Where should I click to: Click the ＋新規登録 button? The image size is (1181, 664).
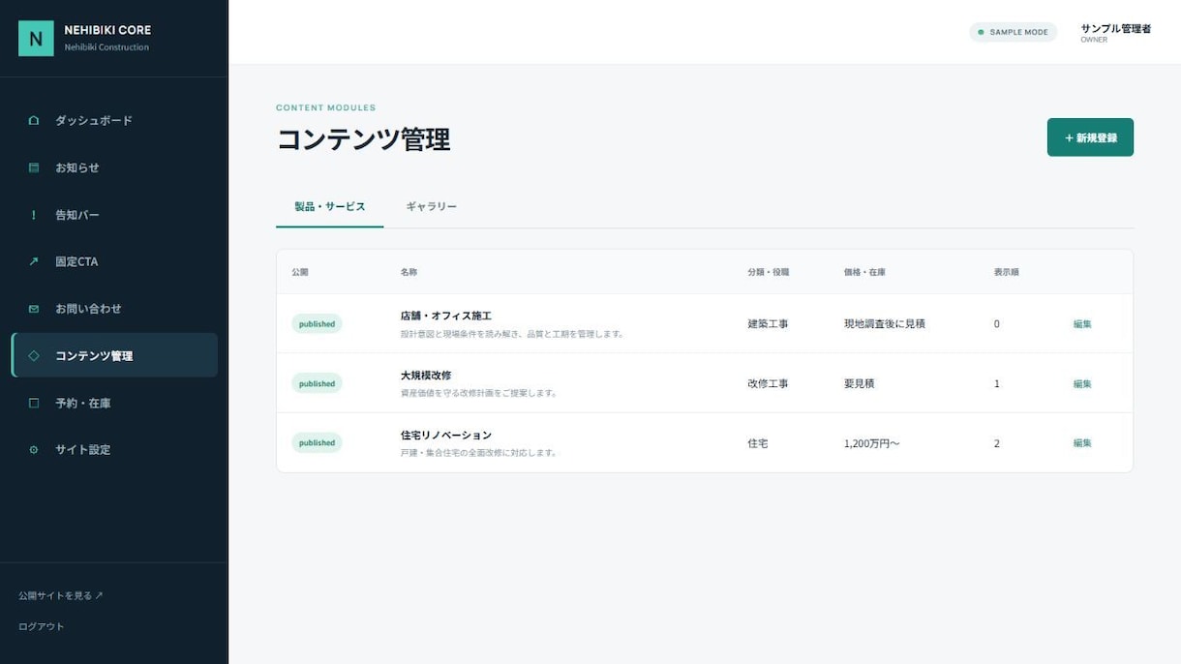pos(1090,137)
